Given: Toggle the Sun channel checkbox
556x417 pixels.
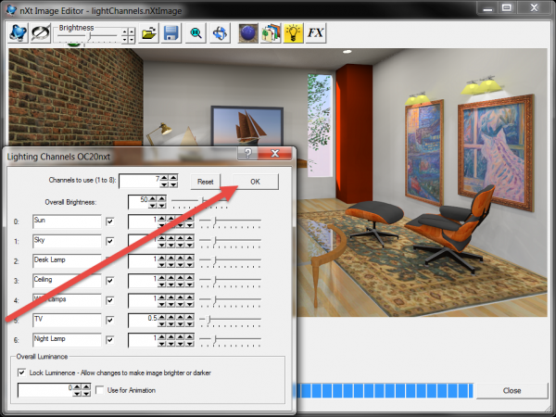Looking at the screenshot, I should (x=110, y=221).
